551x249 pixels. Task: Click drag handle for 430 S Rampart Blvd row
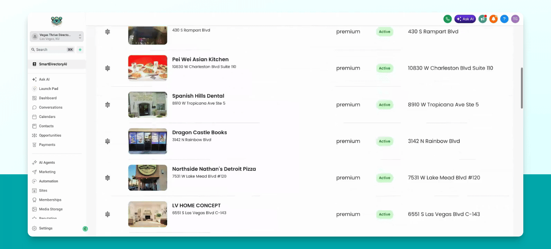[108, 32]
